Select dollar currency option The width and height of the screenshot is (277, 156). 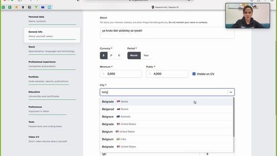[x=103, y=55]
